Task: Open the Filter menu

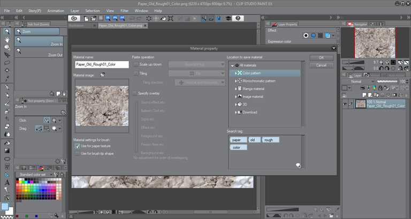Action: coord(125,11)
